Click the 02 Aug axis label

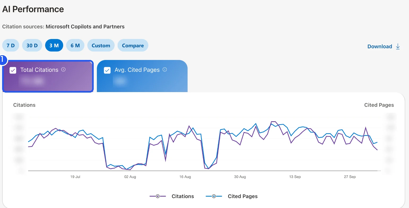click(130, 177)
